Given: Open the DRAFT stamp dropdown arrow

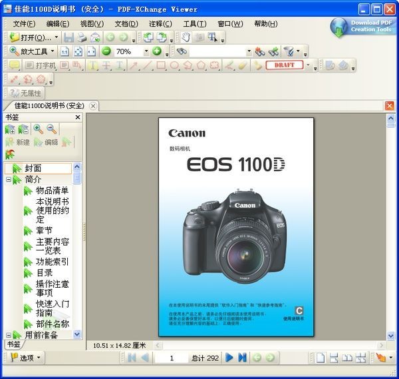Looking at the screenshot, I should (308, 65).
